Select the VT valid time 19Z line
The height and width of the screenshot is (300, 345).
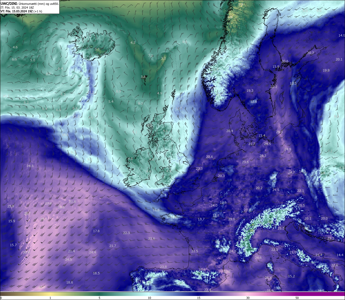point(21,11)
